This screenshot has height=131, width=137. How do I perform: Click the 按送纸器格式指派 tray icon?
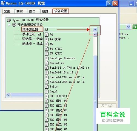point(14,25)
